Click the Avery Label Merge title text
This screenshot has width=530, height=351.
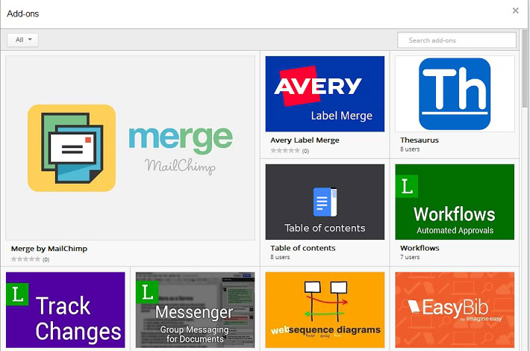tap(305, 140)
